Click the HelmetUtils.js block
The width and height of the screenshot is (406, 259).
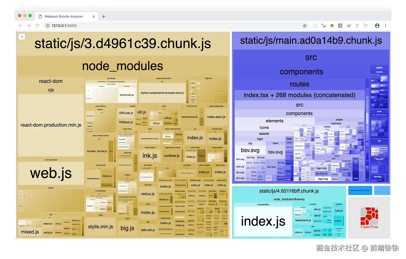point(93,179)
